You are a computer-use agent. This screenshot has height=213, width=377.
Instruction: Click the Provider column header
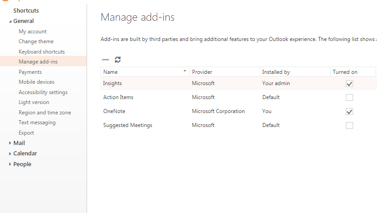pyautogui.click(x=225, y=72)
